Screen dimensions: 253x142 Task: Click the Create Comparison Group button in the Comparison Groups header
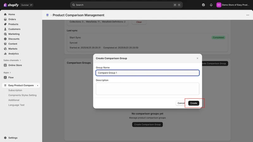coord(215,63)
